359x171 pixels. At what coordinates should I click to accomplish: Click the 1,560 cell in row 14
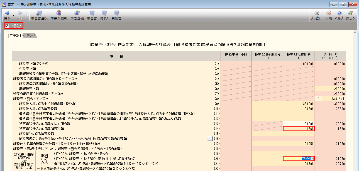(x=299, y=129)
